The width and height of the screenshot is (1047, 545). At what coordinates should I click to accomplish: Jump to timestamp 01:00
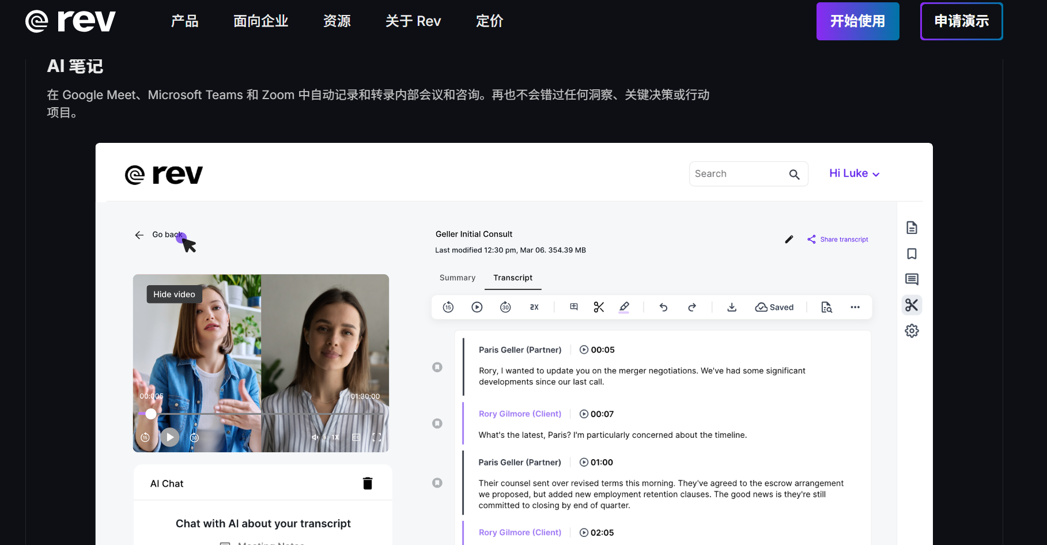596,462
